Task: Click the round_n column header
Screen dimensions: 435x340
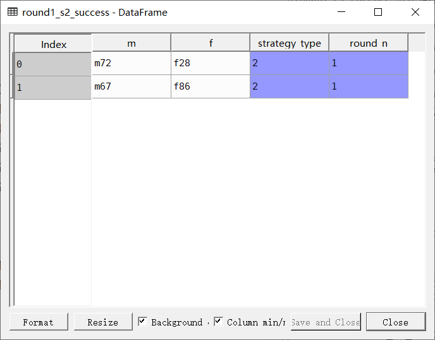Action: 369,43
